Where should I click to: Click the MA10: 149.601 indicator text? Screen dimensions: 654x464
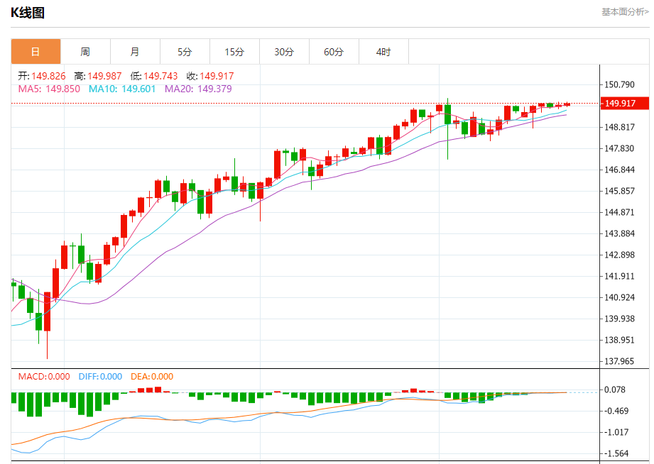pyautogui.click(x=122, y=89)
